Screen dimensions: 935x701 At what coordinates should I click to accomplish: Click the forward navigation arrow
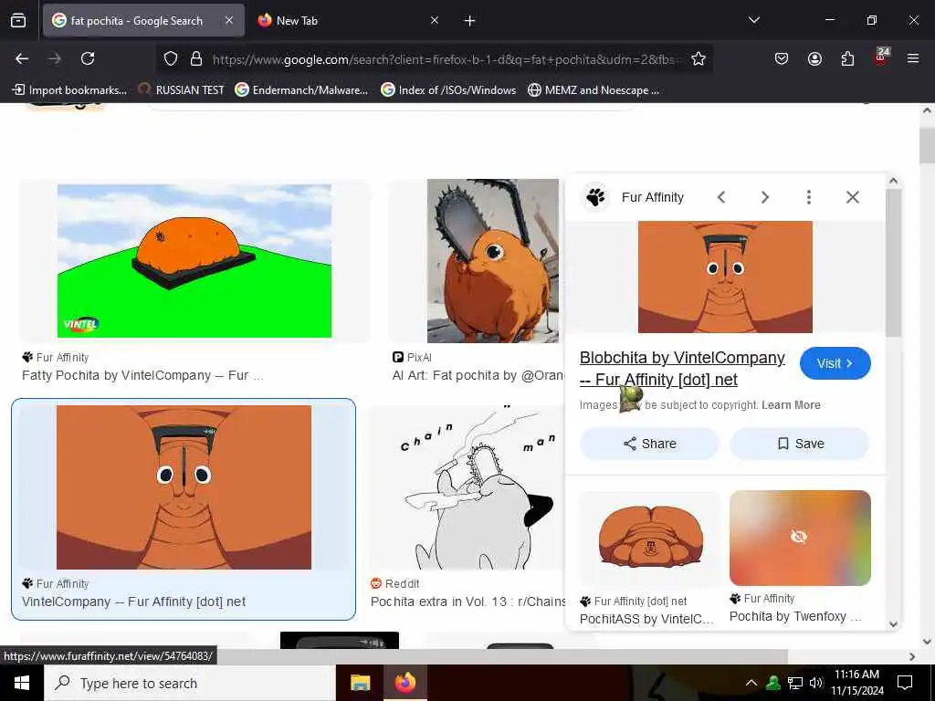coord(55,58)
